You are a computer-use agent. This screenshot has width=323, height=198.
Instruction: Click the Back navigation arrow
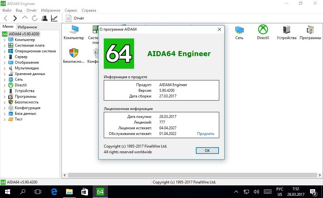coord(6,18)
